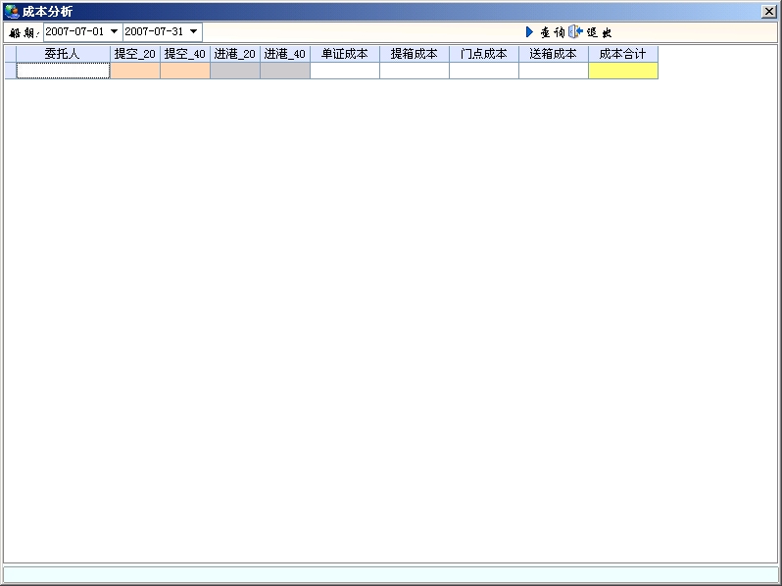
Task: Click the 门点成本 column header
Action: click(484, 54)
